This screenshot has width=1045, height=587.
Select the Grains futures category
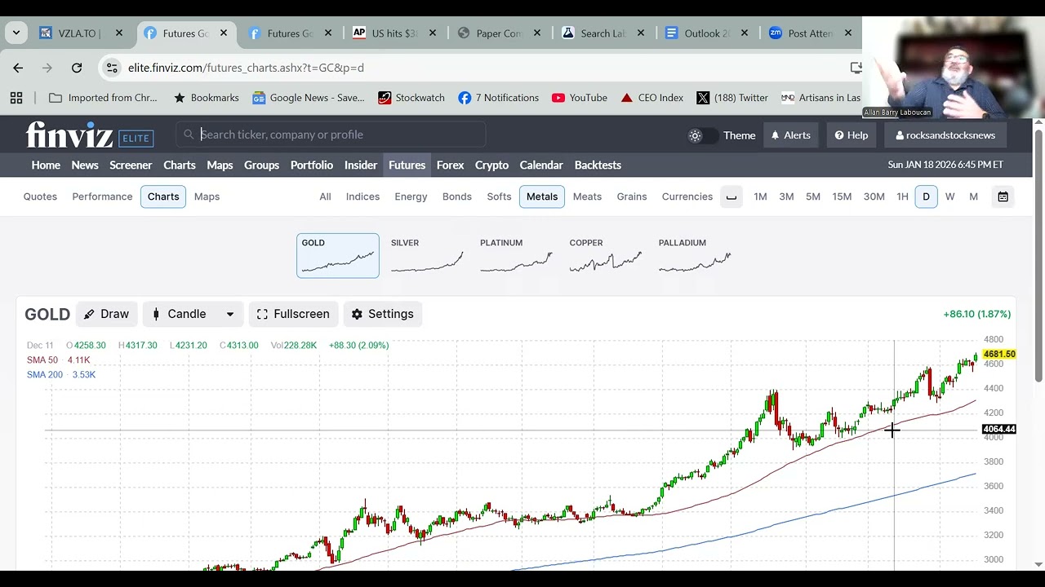point(632,196)
